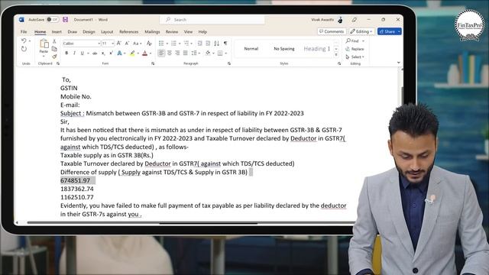This screenshot has height=275, width=489.
Task: Justify the paragraph text
Action: pos(186,53)
